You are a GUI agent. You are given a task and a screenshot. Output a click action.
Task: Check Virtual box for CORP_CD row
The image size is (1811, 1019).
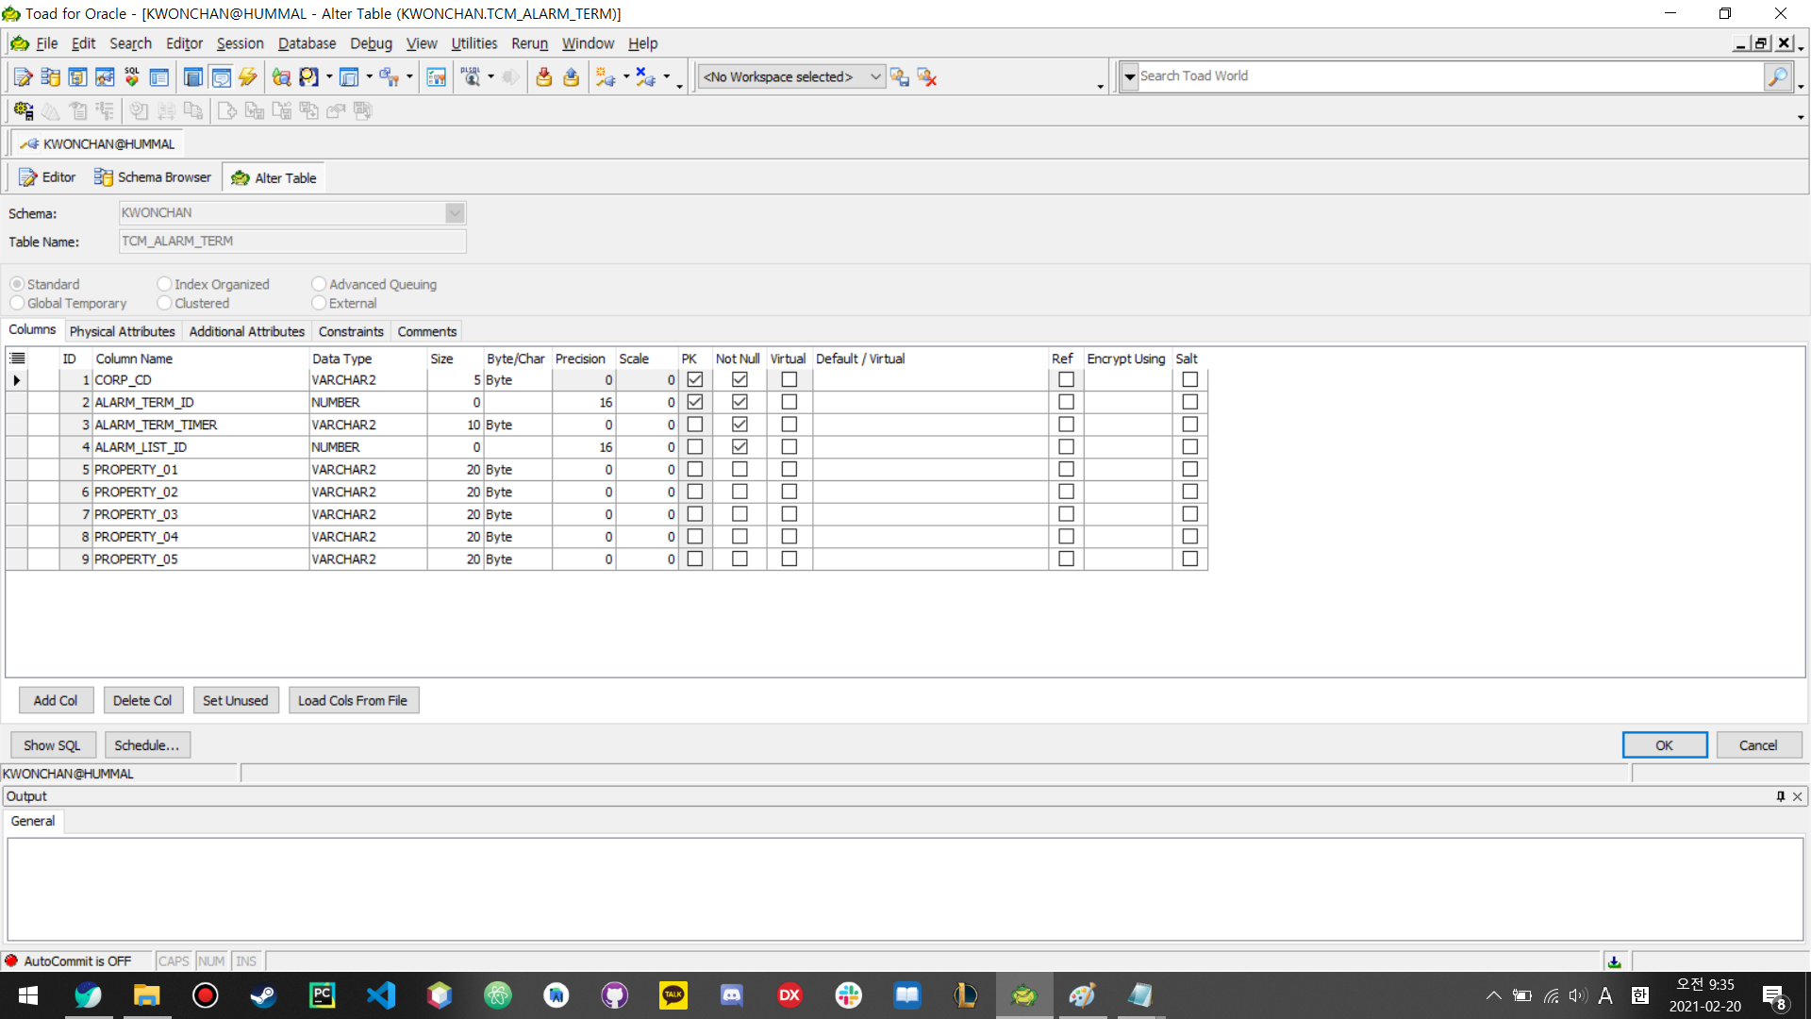click(x=789, y=379)
